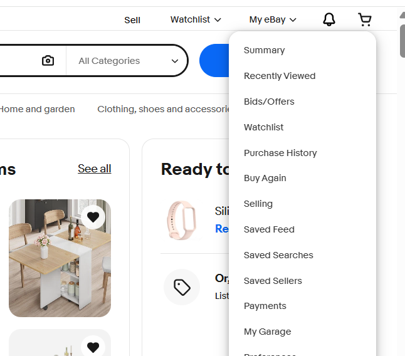Open the folding dining table image
The height and width of the screenshot is (356, 405).
click(60, 258)
